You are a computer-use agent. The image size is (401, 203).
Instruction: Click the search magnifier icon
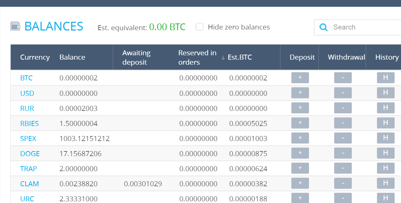[324, 27]
